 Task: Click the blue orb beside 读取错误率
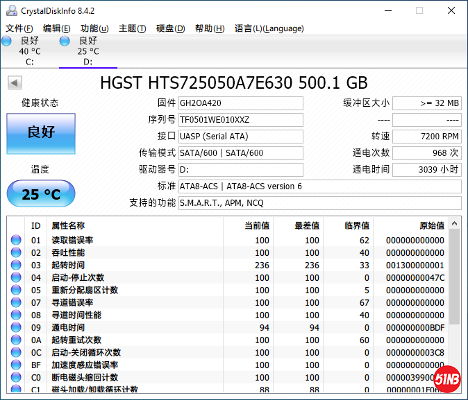coord(15,241)
